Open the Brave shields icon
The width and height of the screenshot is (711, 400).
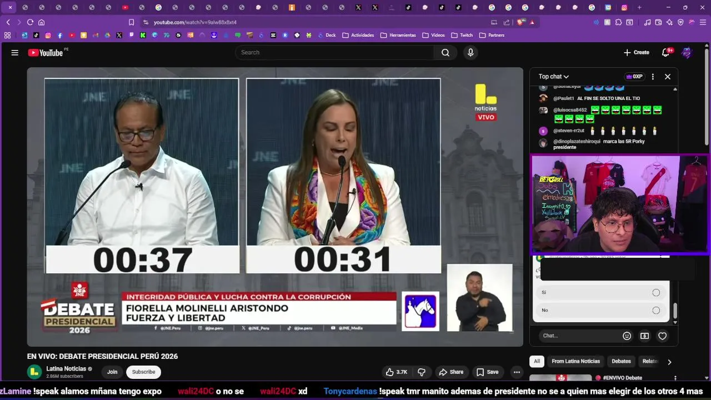[x=520, y=22]
